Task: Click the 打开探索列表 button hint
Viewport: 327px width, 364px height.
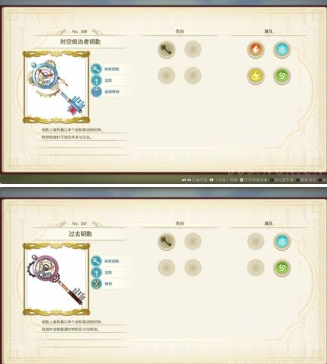Action: point(254,180)
